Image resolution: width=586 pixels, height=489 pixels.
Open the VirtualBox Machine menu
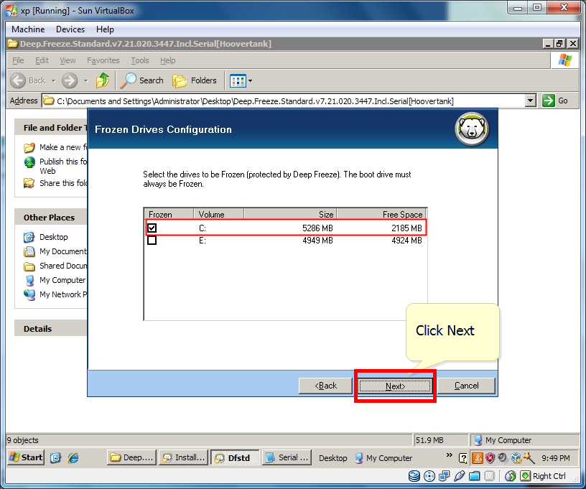point(28,29)
